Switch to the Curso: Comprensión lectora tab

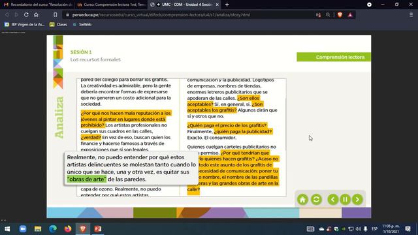click(x=111, y=5)
